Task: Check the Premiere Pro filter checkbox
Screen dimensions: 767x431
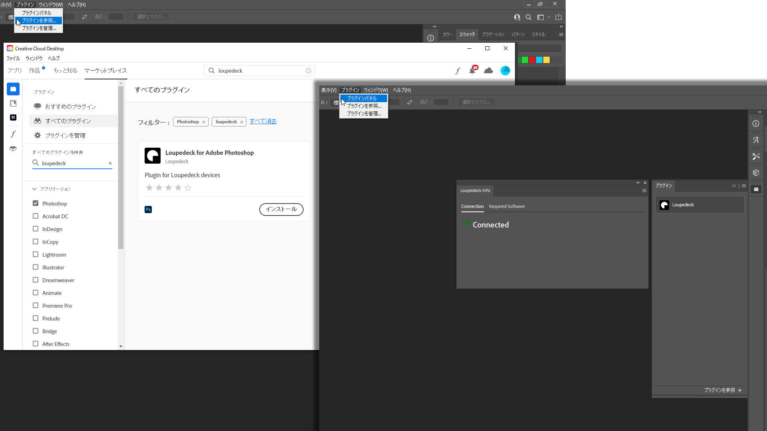Action: (36, 306)
